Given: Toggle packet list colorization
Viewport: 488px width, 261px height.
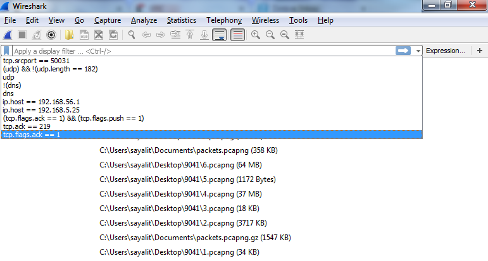Looking at the screenshot, I should pos(238,35).
